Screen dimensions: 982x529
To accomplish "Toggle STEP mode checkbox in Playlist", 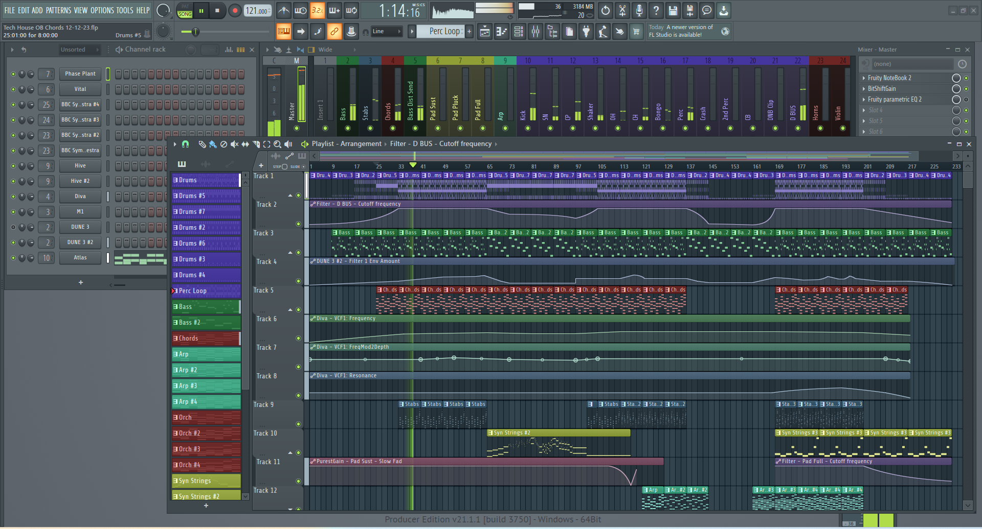I will (x=285, y=166).
